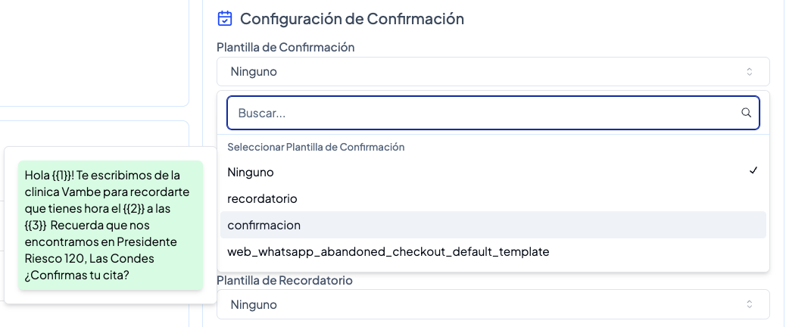Open the Plantilla de Confirmación dropdown field
The height and width of the screenshot is (327, 786).
click(492, 72)
